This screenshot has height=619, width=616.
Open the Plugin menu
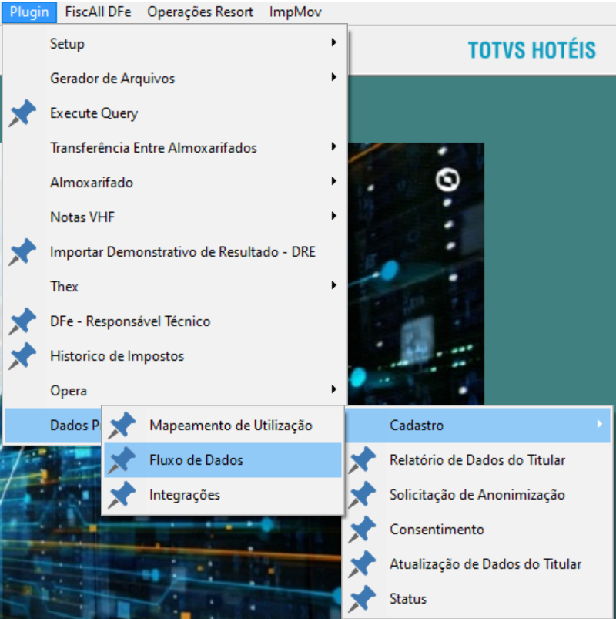(29, 12)
